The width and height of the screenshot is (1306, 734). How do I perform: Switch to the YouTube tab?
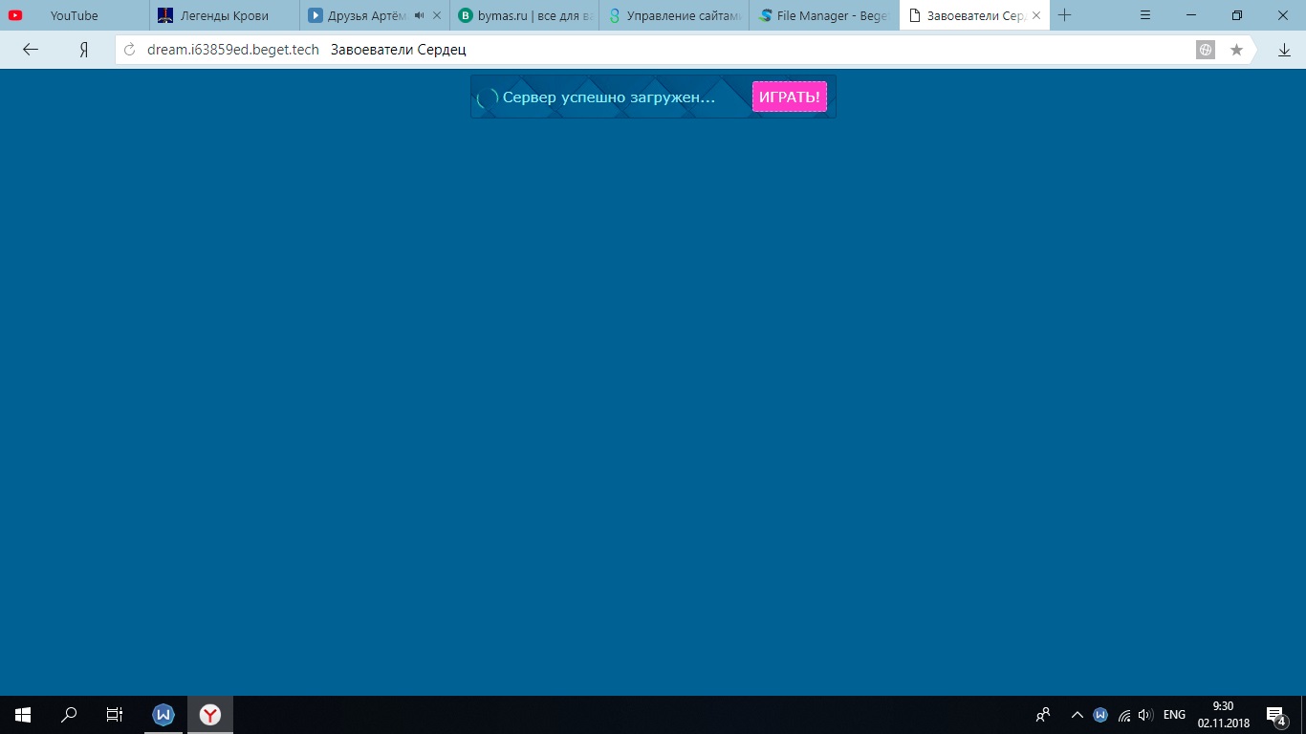[74, 15]
